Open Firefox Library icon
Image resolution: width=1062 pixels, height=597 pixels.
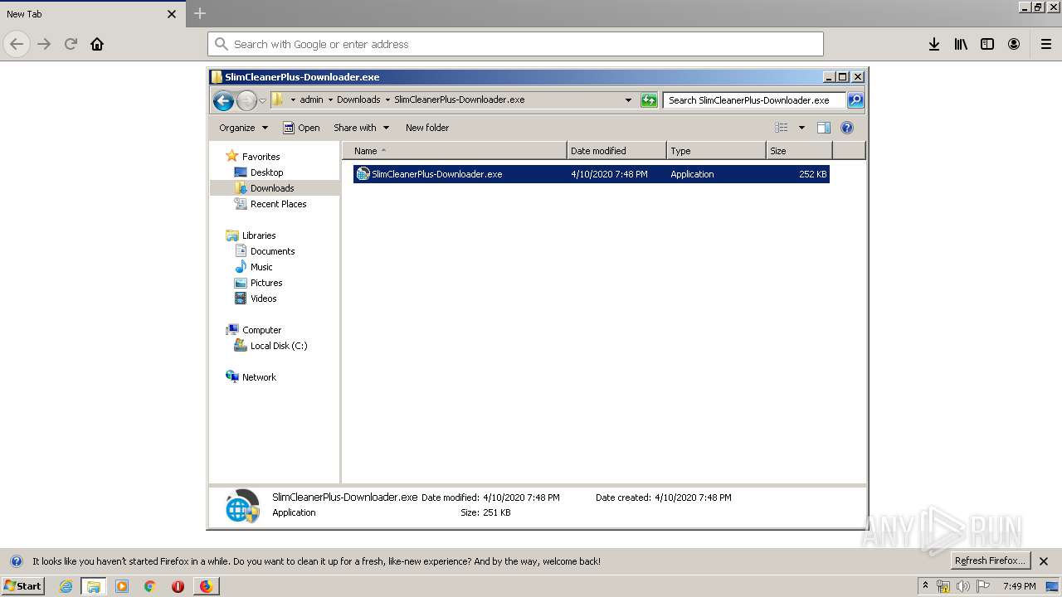point(961,44)
